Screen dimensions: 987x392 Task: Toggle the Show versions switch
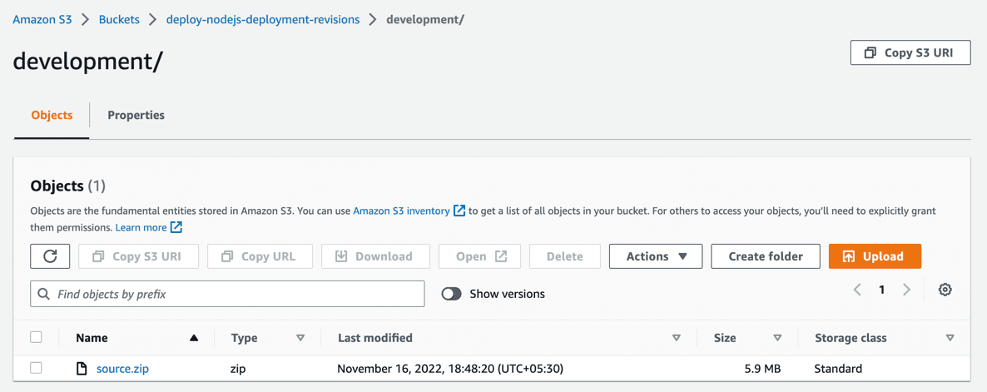(451, 294)
